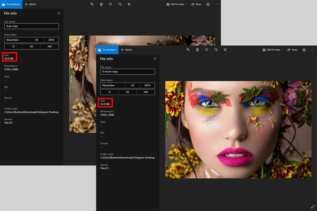The image size is (317, 211).
Task: Expand Edit & Create dropdown in front window
Action: click(x=273, y=50)
